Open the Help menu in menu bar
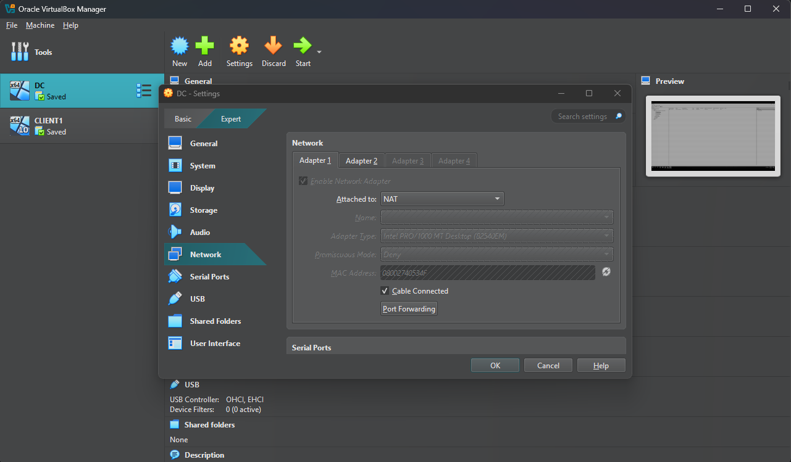 (70, 25)
